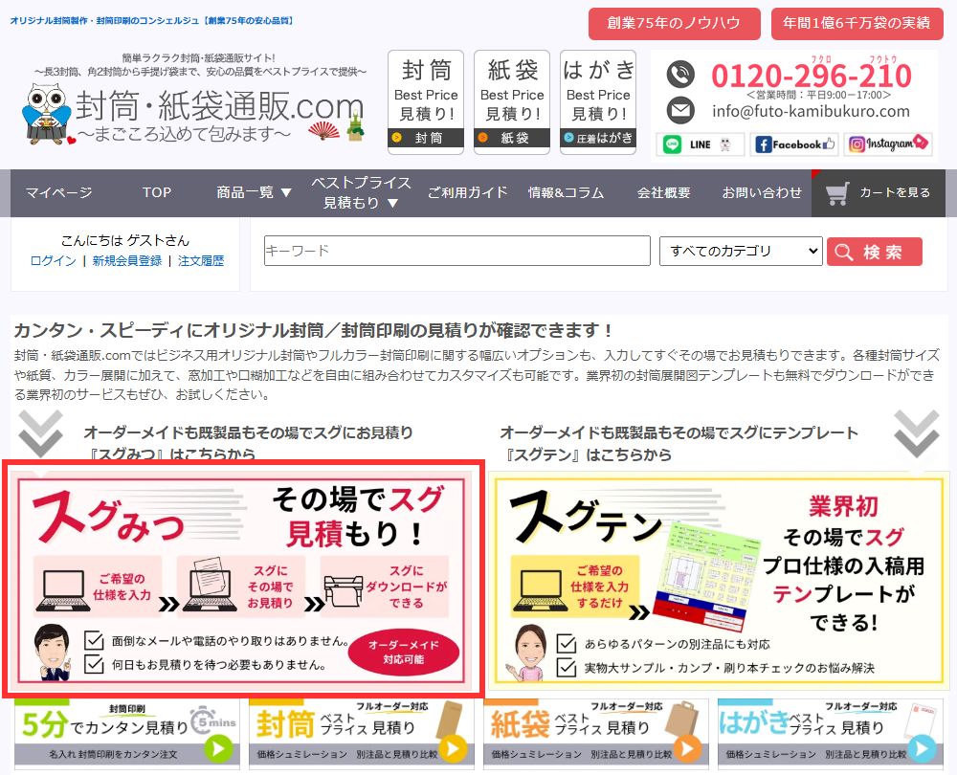Open ご利用ガイド menu item
Image resolution: width=957 pixels, height=775 pixels.
pyautogui.click(x=468, y=193)
